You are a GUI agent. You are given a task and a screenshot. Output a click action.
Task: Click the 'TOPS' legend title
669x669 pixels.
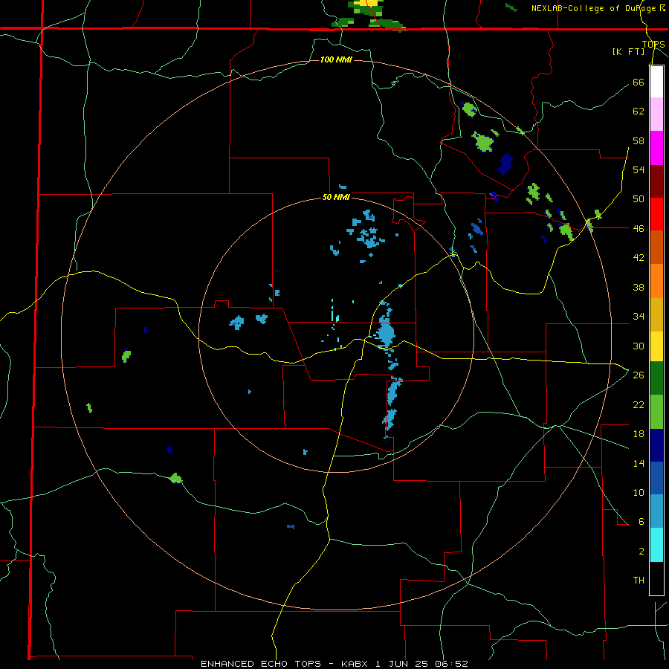653,44
